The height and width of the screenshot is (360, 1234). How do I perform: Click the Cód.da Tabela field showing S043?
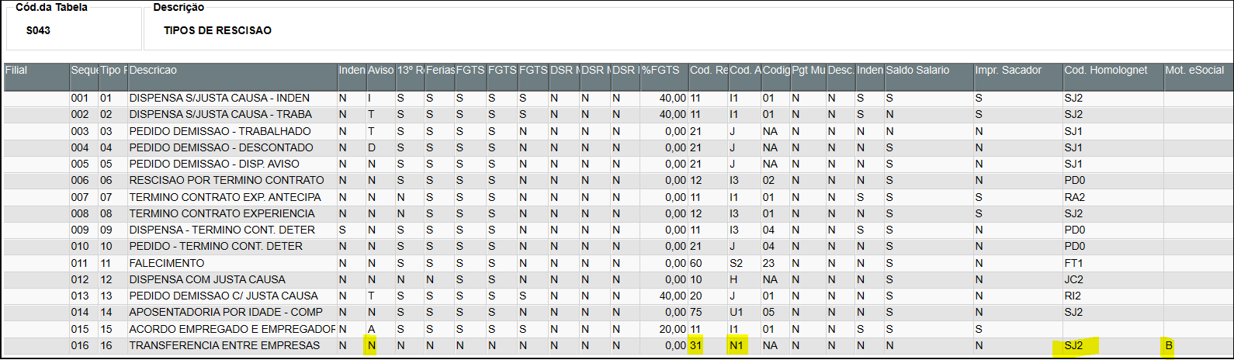[39, 30]
